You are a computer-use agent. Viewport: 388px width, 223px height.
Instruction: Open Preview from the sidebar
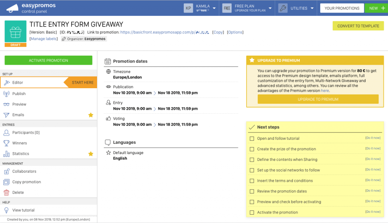pyautogui.click(x=48, y=104)
